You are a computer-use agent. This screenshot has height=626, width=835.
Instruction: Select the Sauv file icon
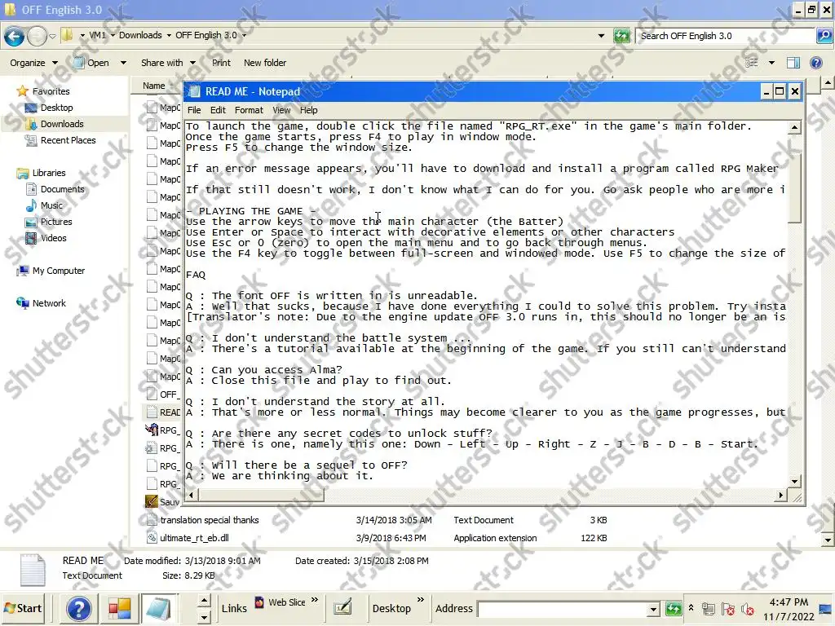[x=151, y=501]
